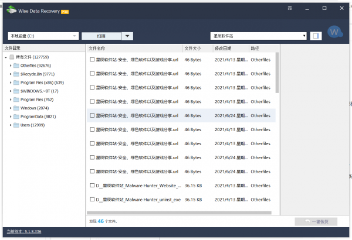
Task: Click the round W account avatar
Action: 334,32
